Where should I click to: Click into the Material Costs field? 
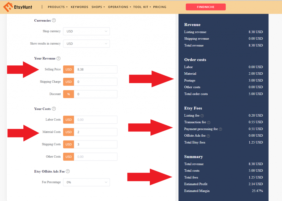95,132
